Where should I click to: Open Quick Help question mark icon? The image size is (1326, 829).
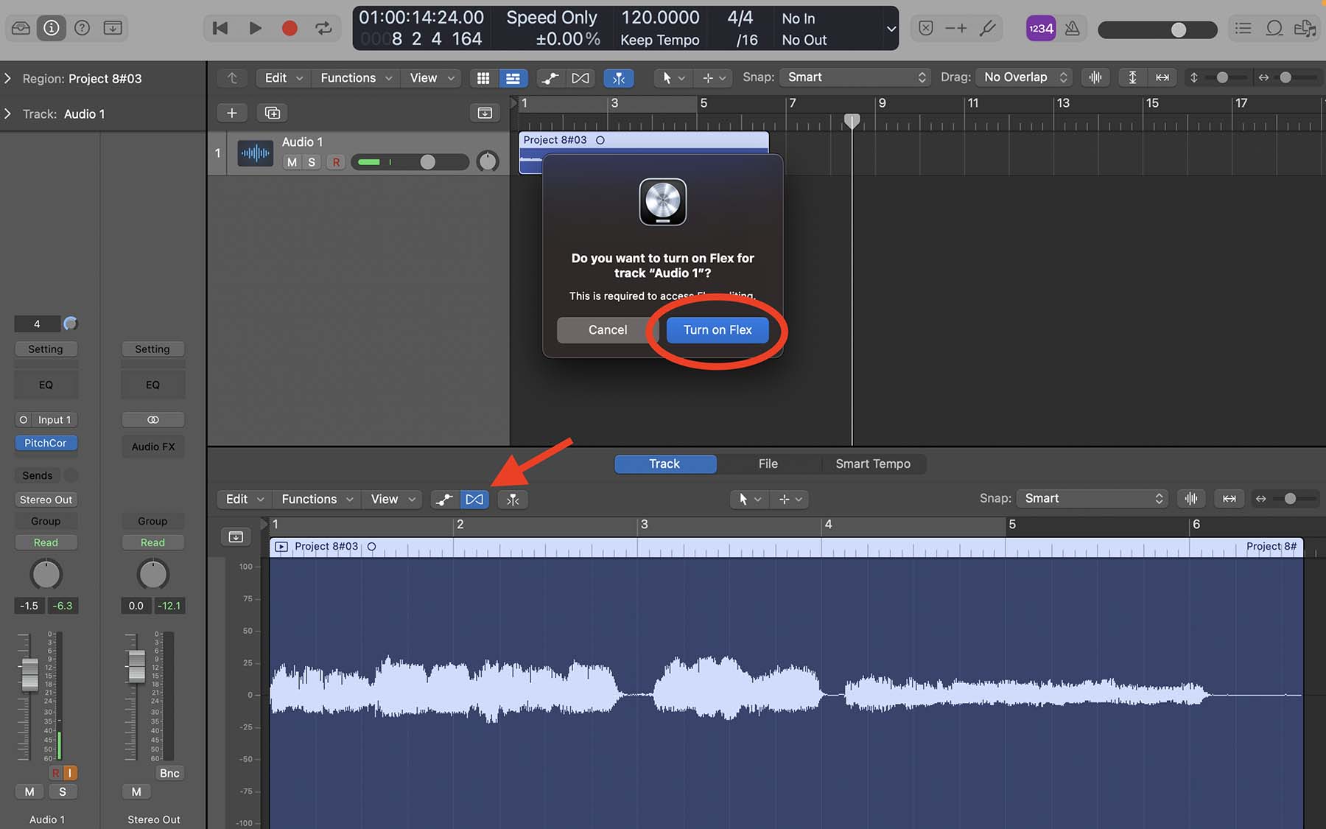(83, 28)
